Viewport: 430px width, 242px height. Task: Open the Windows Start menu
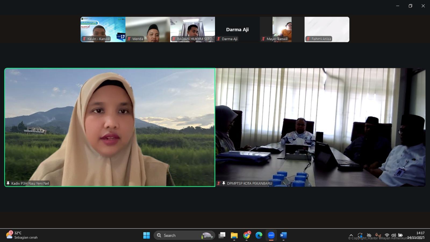pos(146,235)
